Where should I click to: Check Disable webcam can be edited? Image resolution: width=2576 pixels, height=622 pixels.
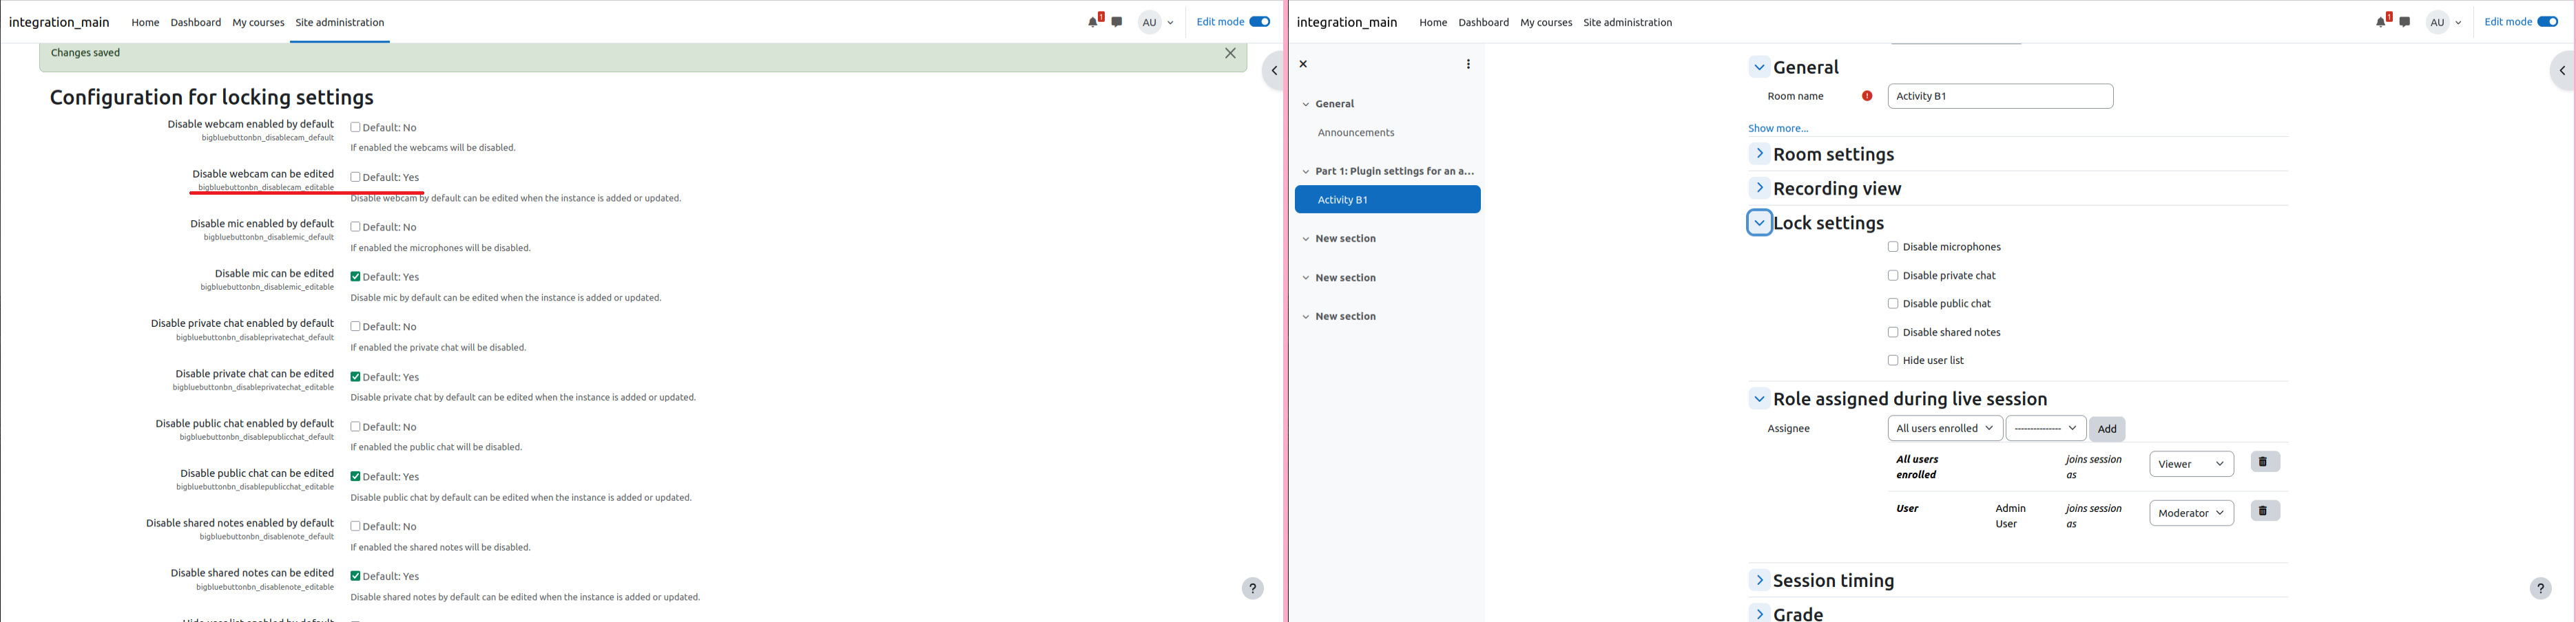pyautogui.click(x=355, y=177)
